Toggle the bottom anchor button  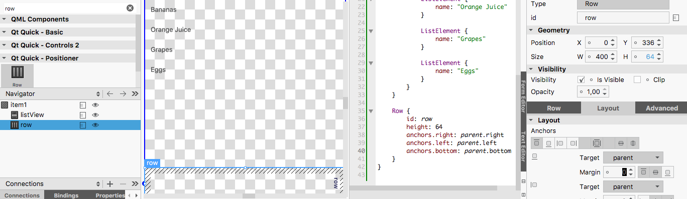coord(549,143)
